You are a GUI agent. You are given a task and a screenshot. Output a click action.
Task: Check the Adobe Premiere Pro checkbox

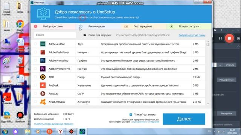(35, 69)
